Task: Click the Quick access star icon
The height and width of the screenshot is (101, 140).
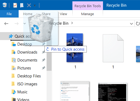Action: 11,36
